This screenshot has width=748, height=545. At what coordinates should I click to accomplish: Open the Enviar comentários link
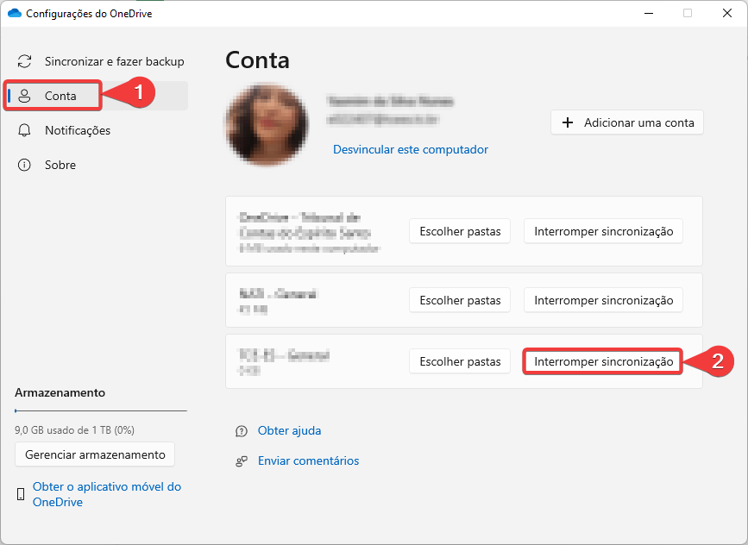(x=308, y=460)
